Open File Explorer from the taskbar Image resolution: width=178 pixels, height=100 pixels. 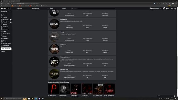[x=33, y=99]
